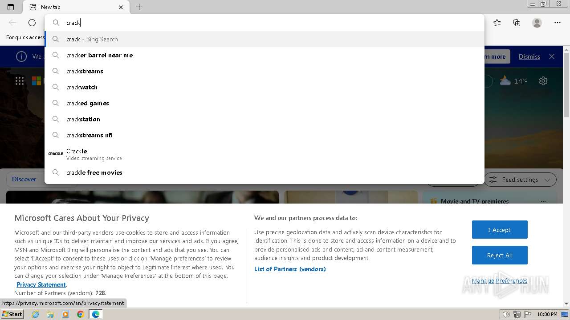This screenshot has height=320, width=570.
Task: Choose the 'crackstreams' suggestion
Action: pyautogui.click(x=265, y=71)
